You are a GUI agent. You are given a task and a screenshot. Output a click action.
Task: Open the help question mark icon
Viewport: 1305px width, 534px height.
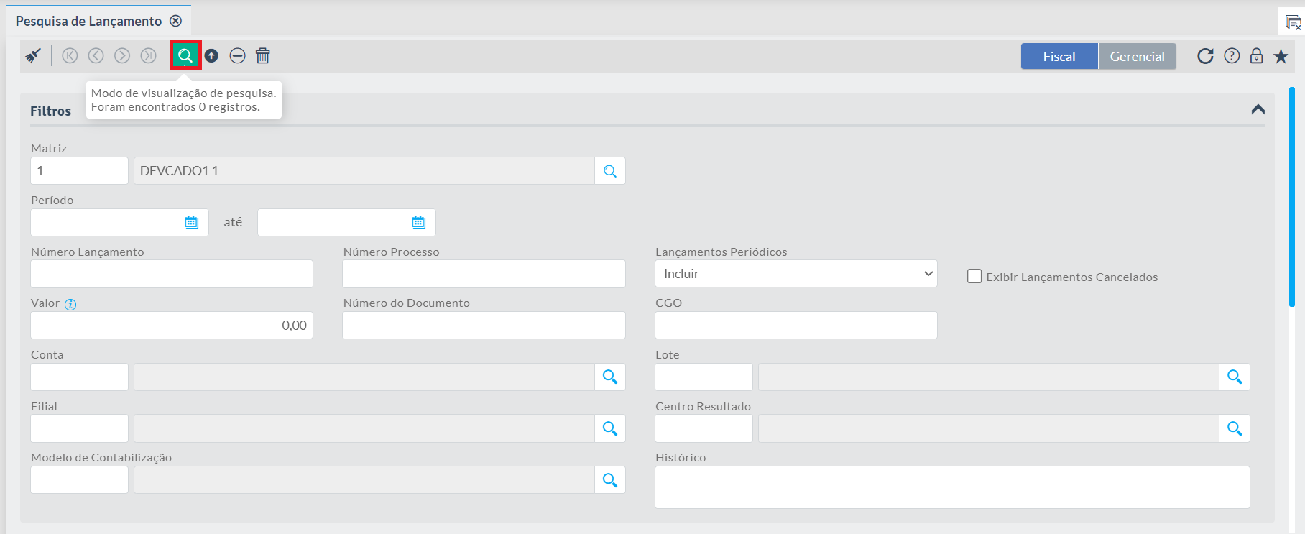pos(1232,56)
